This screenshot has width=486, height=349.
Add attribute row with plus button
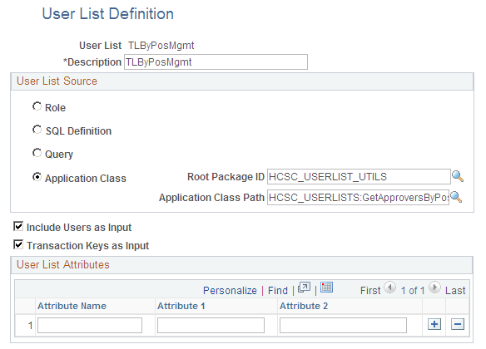[x=434, y=324]
